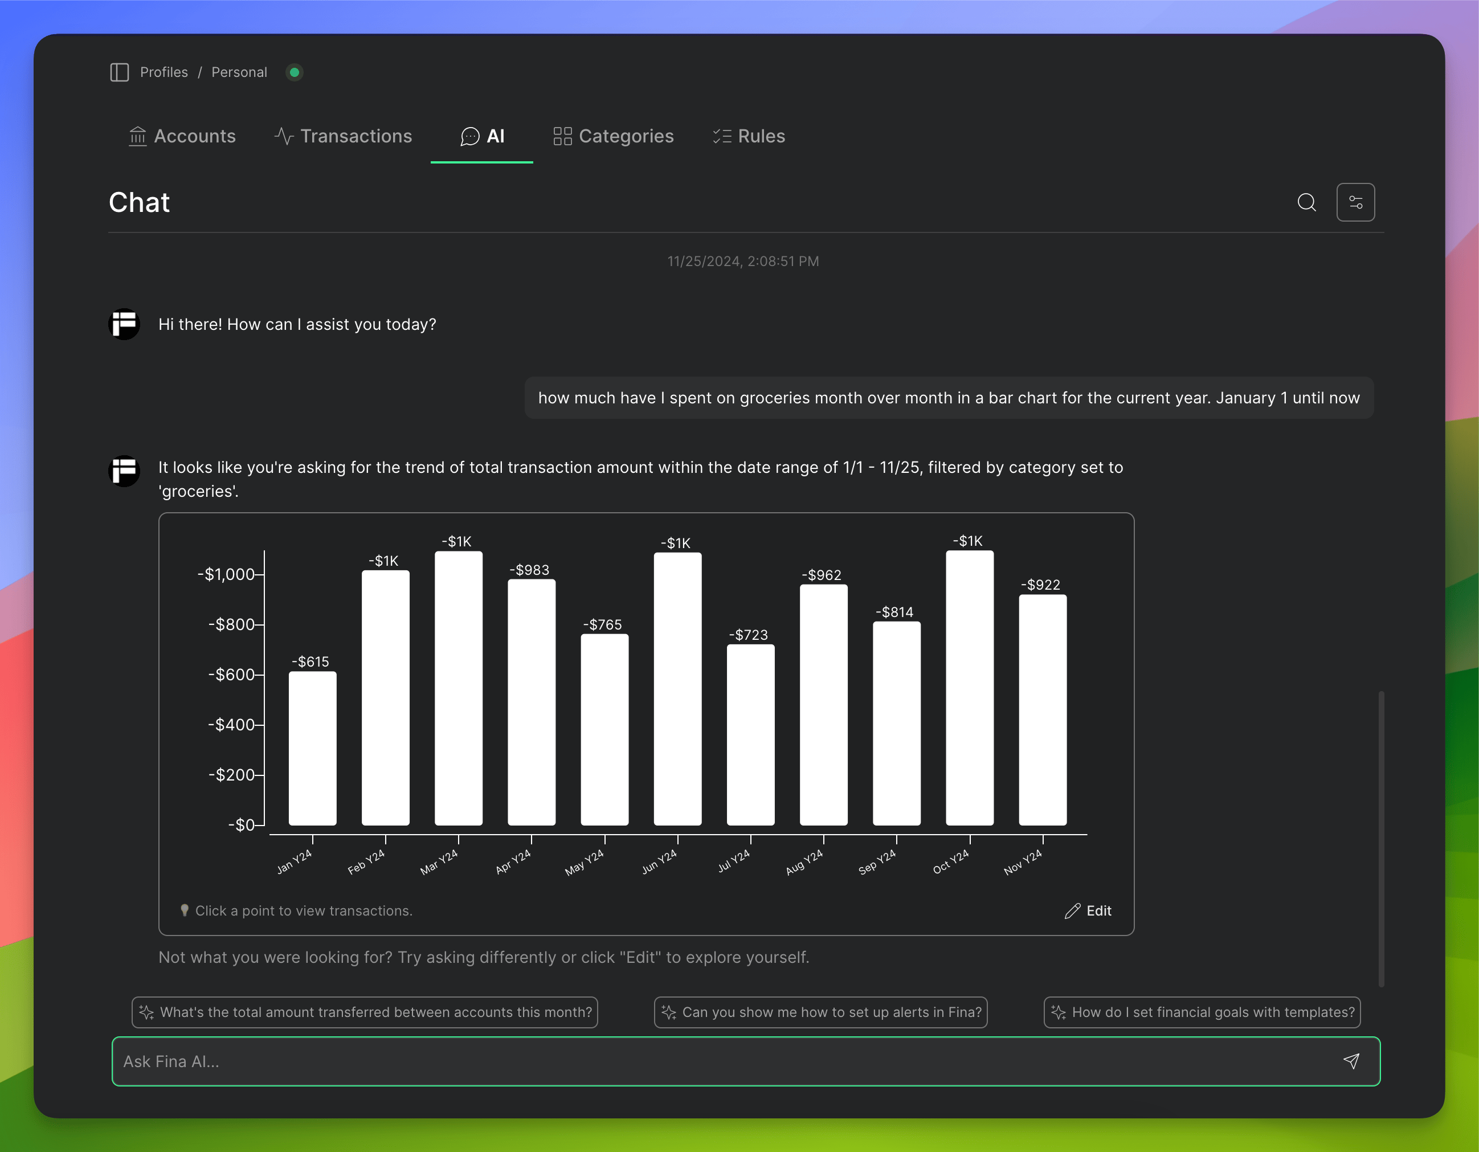Select the Sep Y24 bar showing -$814

click(x=897, y=724)
